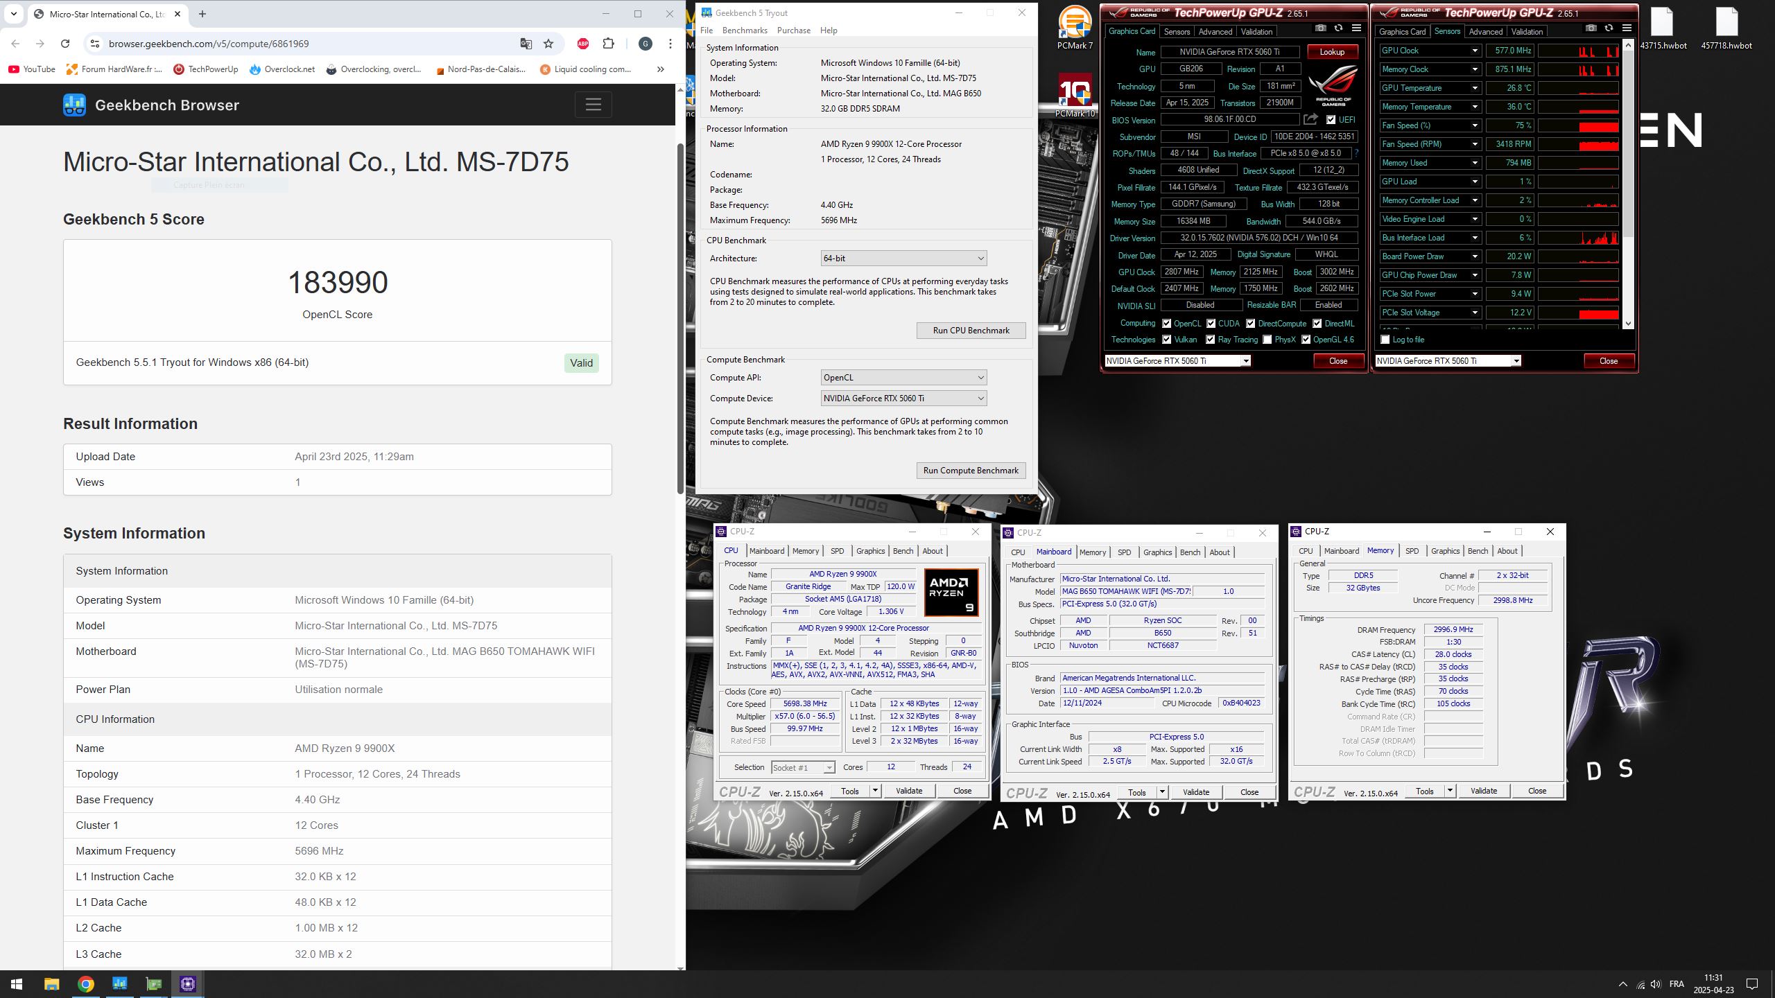1775x998 pixels.
Task: Click the site info icon in address bar
Action: tap(95, 44)
